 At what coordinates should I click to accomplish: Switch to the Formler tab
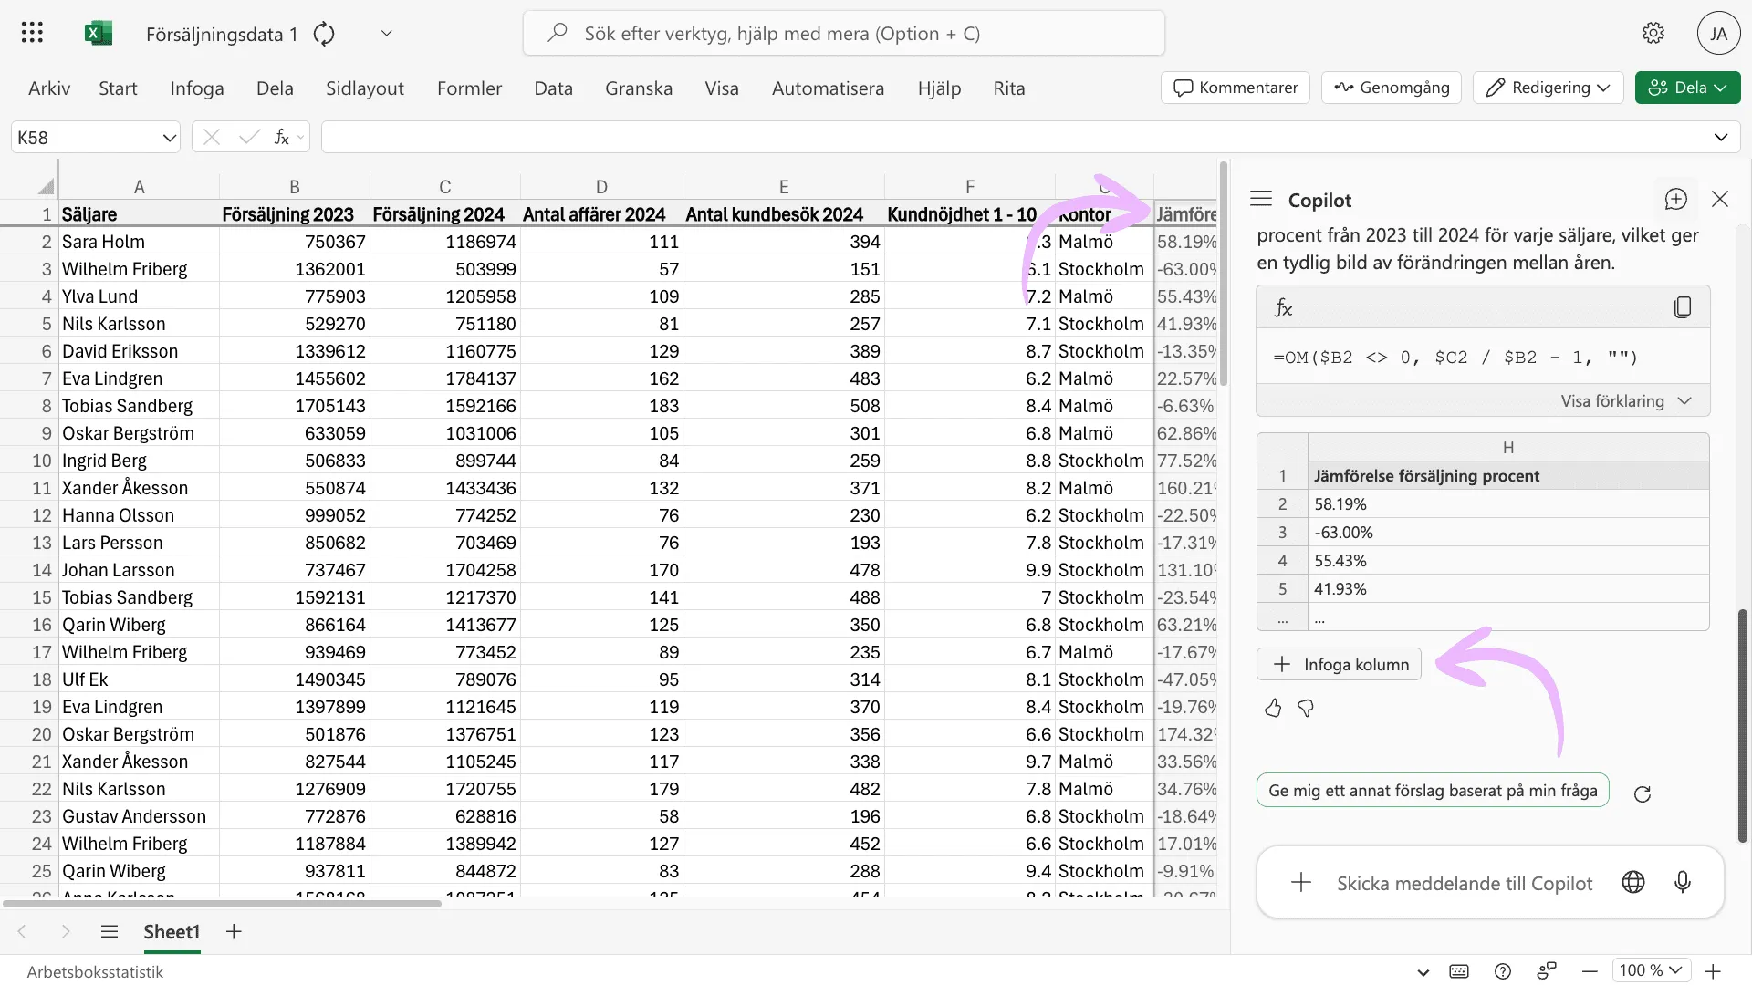tap(469, 88)
